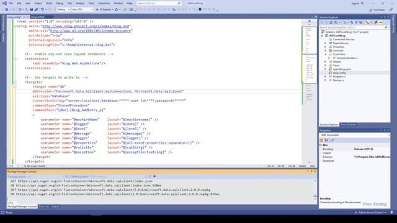
Task: Select appsettings.json file
Action: [342, 69]
